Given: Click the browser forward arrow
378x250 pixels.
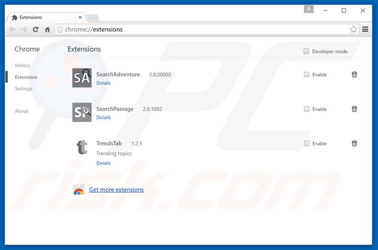Looking at the screenshot, I should tap(24, 30).
